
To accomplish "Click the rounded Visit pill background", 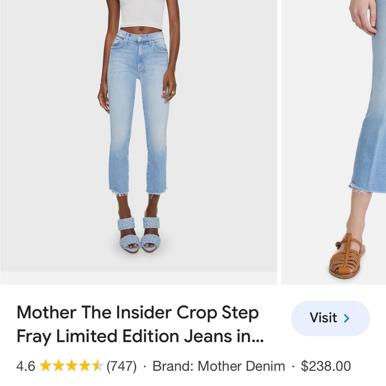I will [x=331, y=318].
